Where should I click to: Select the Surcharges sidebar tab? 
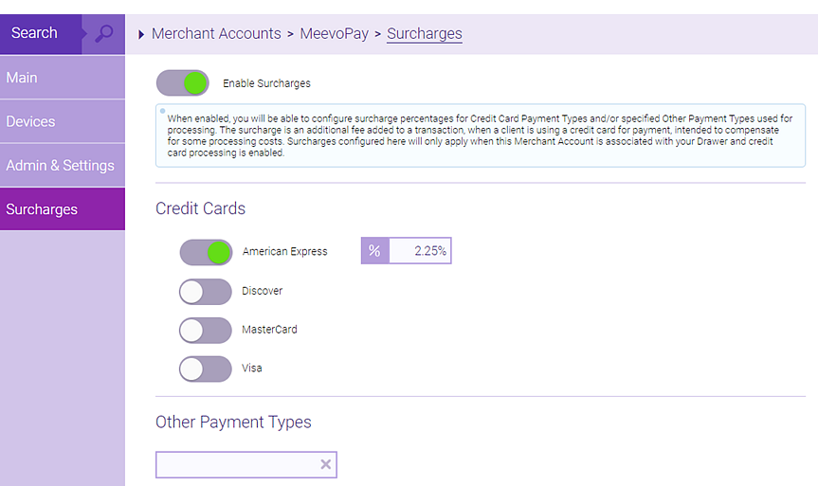(x=62, y=209)
